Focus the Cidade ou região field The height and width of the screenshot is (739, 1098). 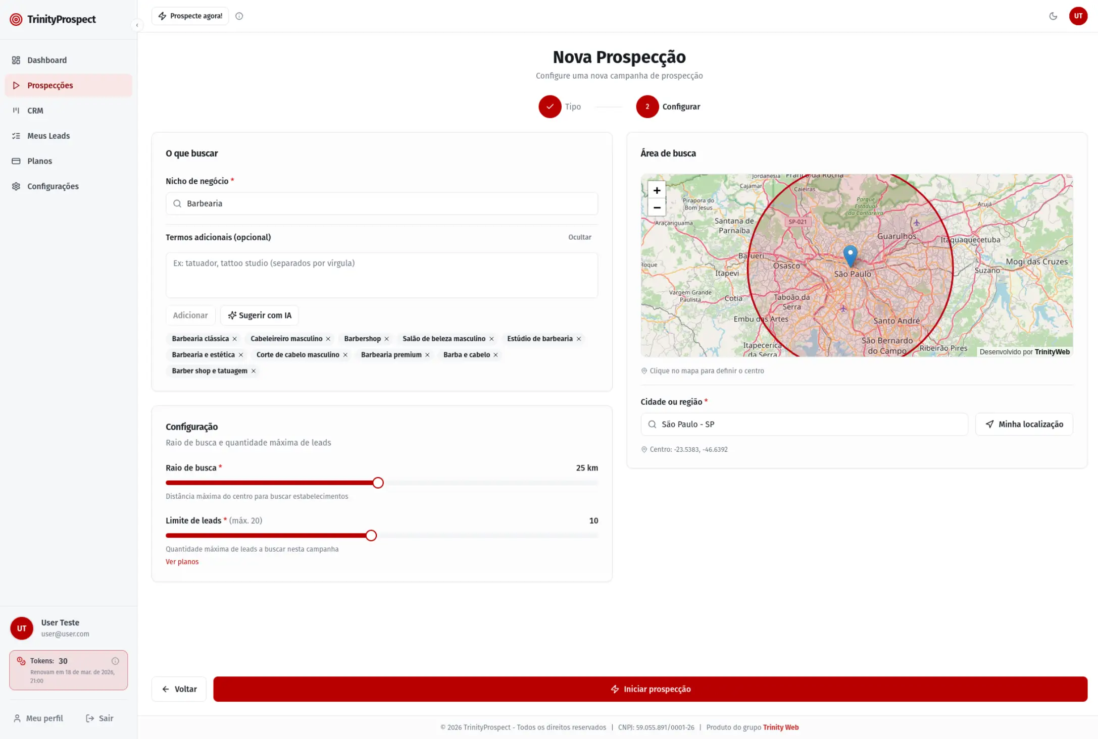808,425
